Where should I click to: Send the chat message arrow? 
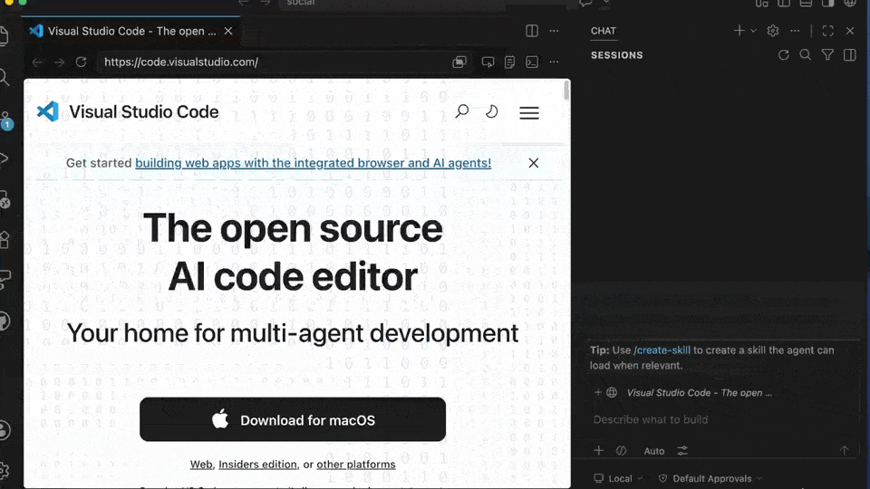pos(844,451)
